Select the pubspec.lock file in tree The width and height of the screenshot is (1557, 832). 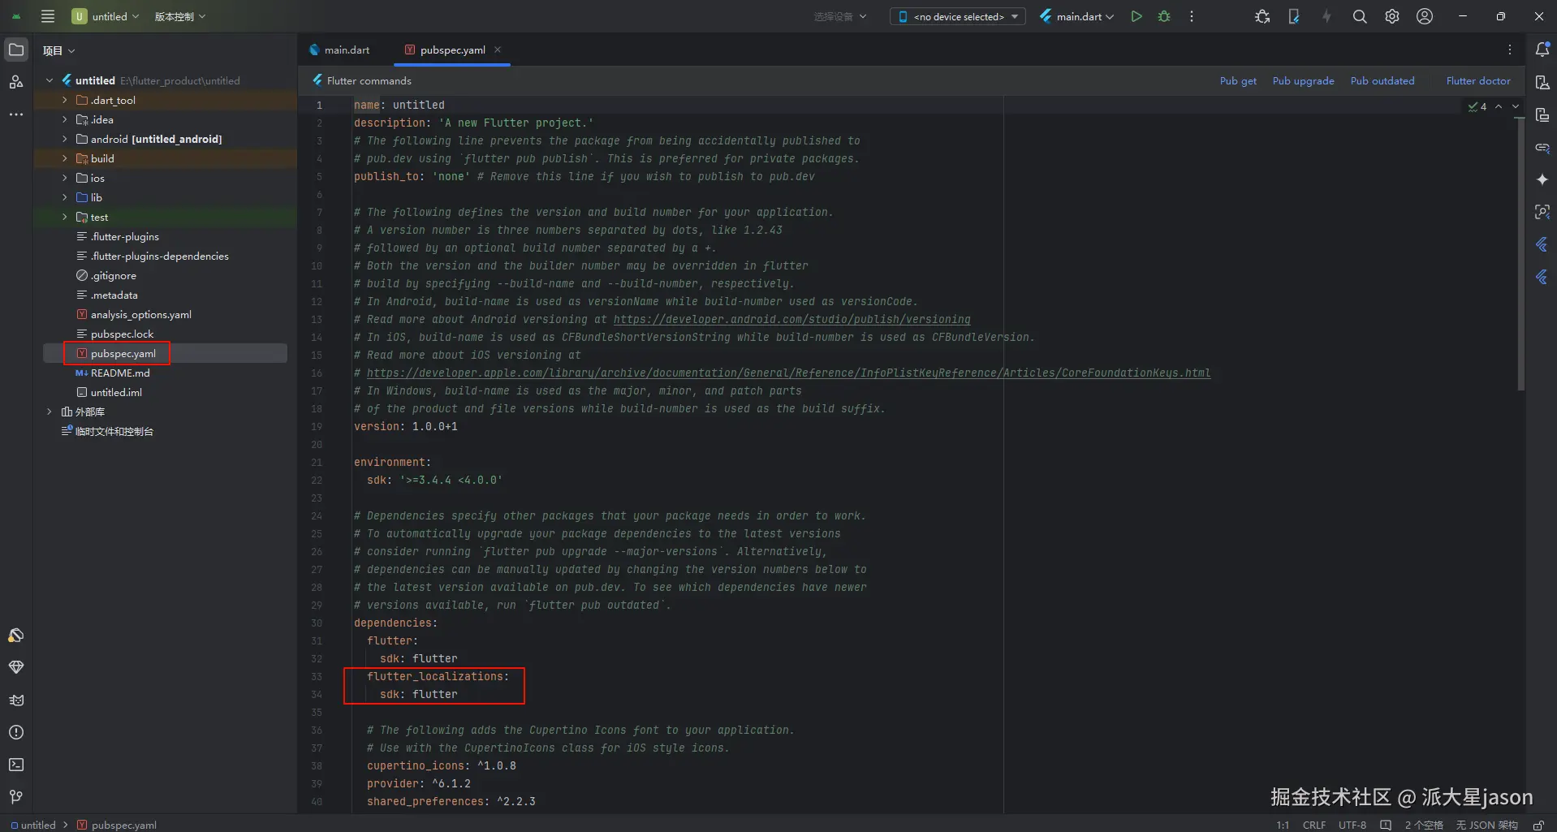point(122,334)
